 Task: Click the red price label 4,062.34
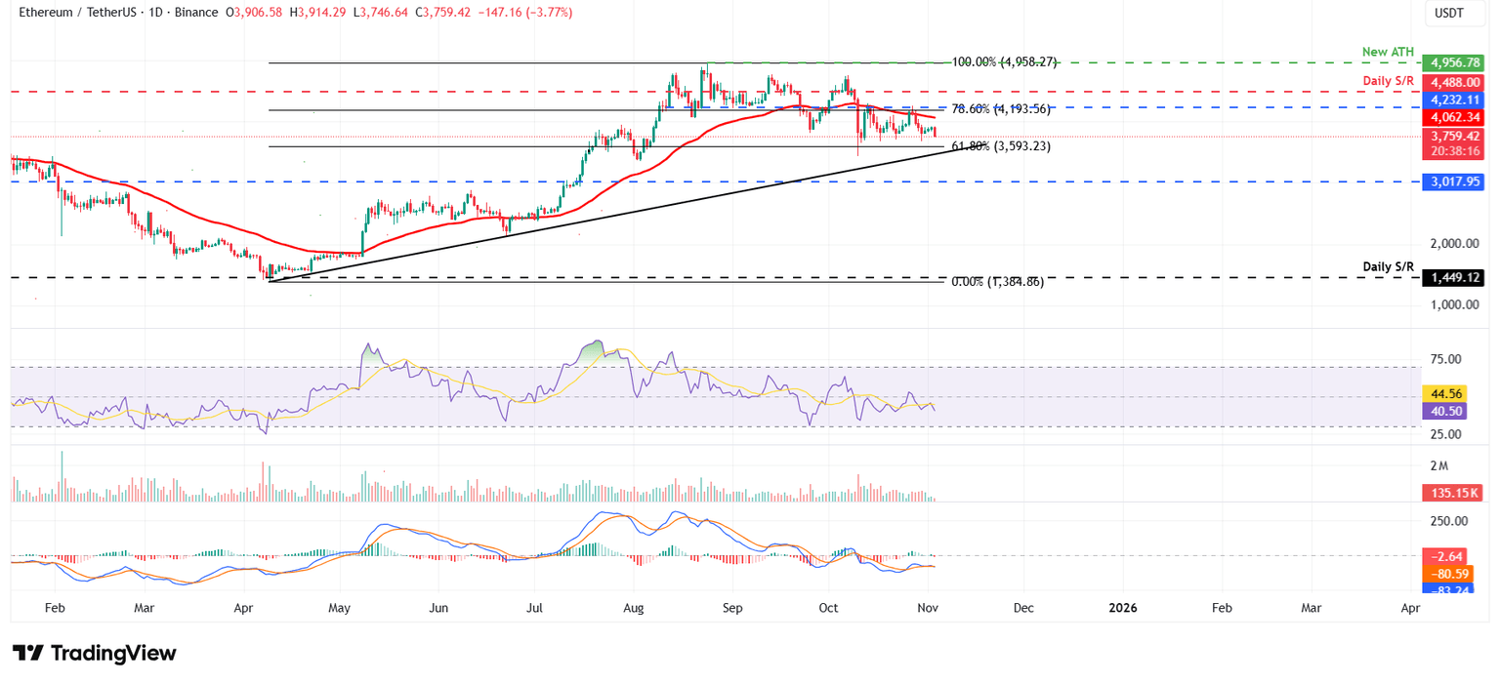pos(1454,117)
